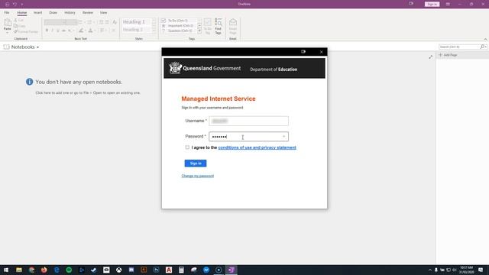Open Calculator from the taskbar

[181, 270]
